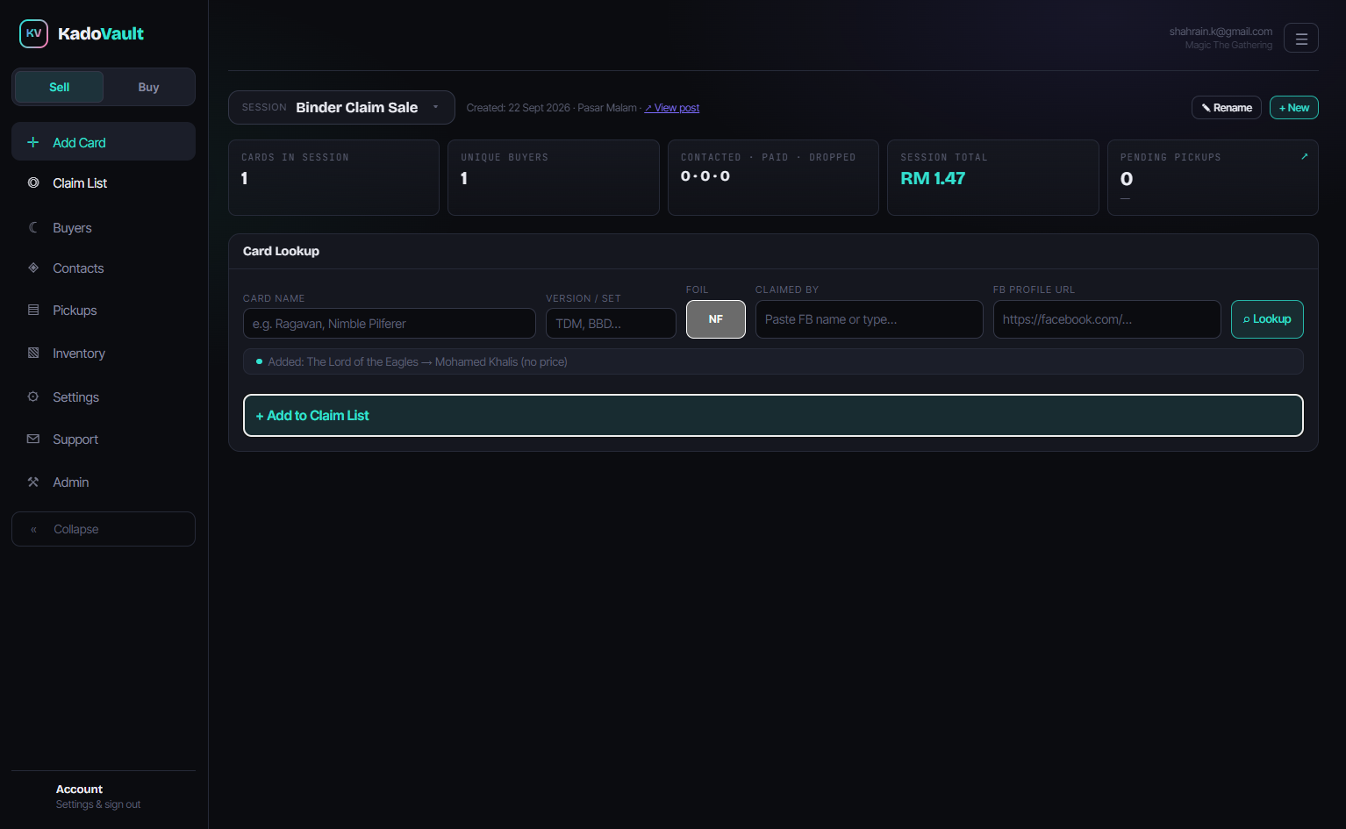The width and height of the screenshot is (1346, 829).
Task: Click the Inventory hatched square icon
Action: point(33,353)
